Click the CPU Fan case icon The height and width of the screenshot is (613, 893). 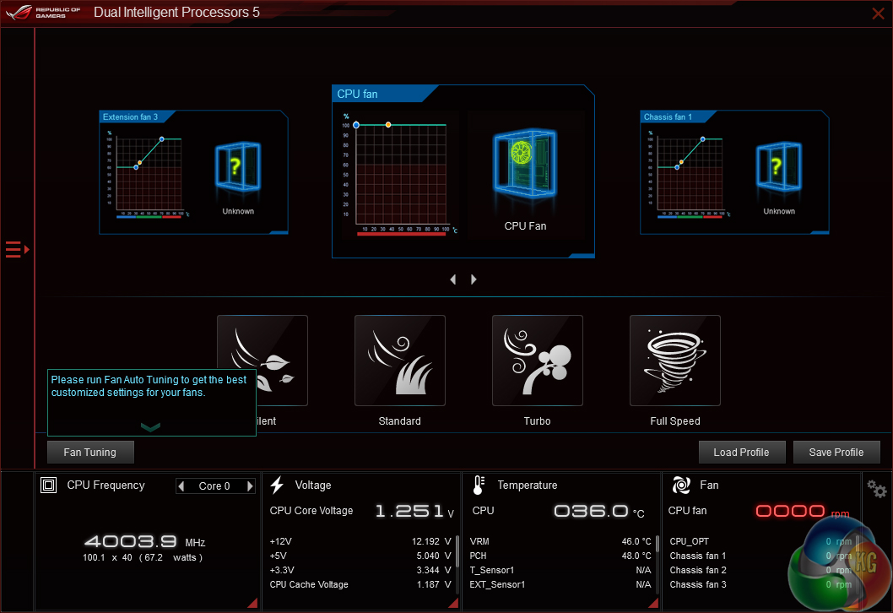point(525,165)
